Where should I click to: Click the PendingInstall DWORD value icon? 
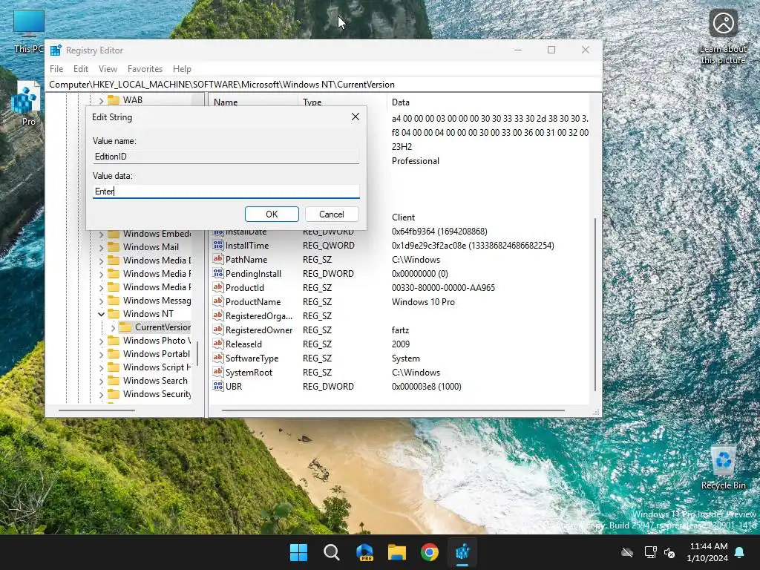[218, 273]
